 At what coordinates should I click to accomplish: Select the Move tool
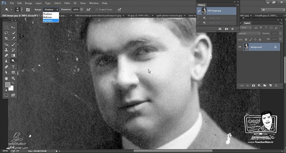13,27
